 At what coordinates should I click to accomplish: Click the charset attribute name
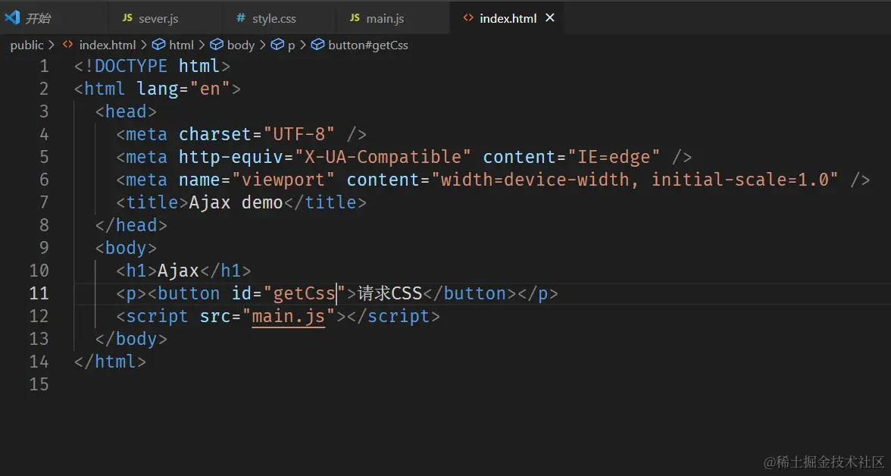click(x=215, y=134)
